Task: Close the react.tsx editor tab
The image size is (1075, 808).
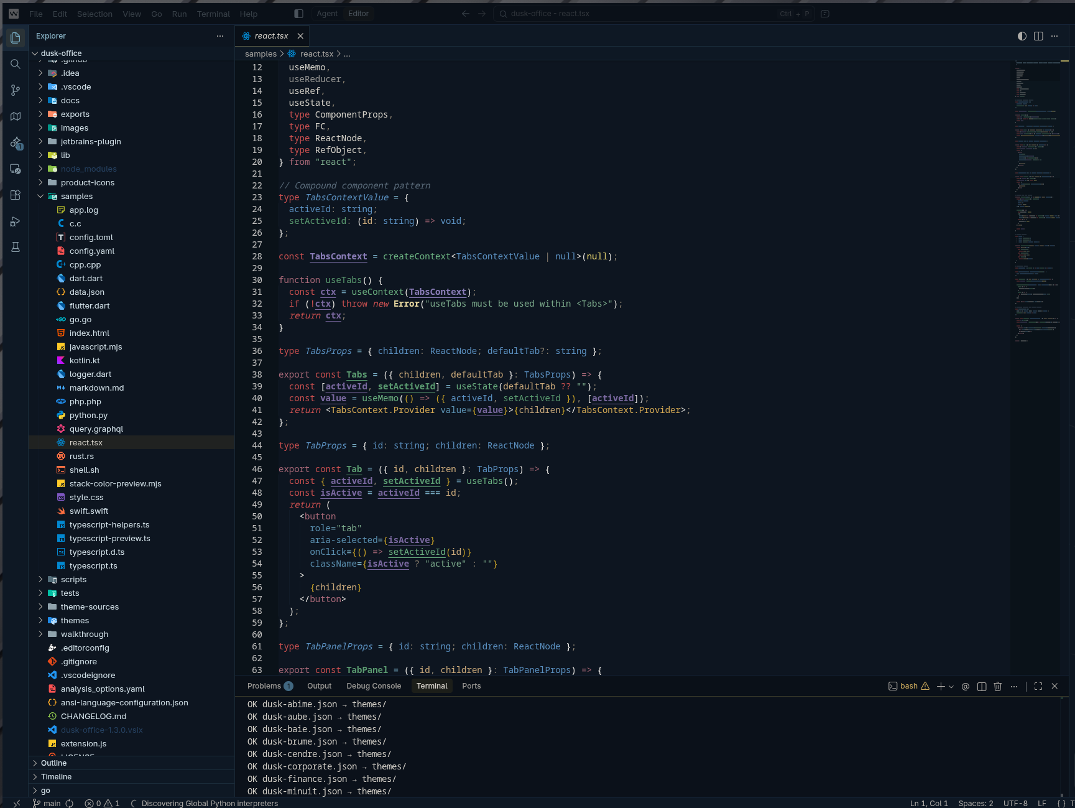Action: click(x=300, y=36)
